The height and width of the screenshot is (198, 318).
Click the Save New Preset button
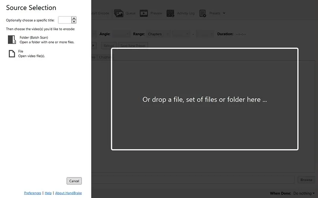[x=133, y=46]
